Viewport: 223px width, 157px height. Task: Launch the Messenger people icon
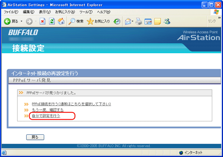(x=167, y=21)
